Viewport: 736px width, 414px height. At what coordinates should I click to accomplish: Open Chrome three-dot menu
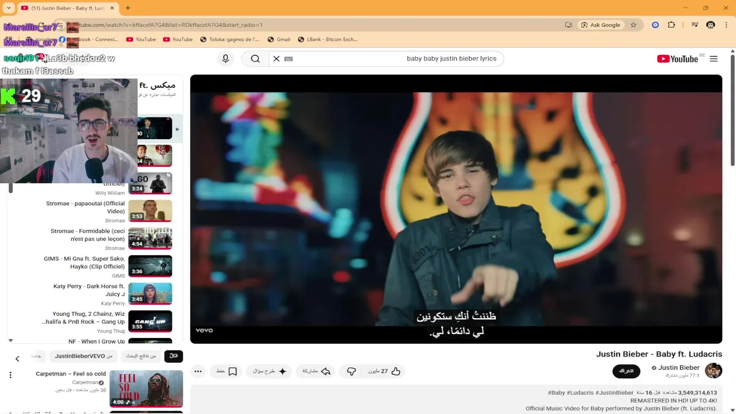tap(727, 25)
